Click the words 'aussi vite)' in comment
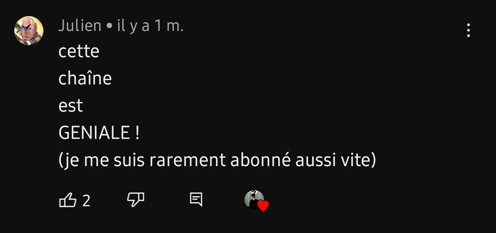The height and width of the screenshot is (233, 496). (x=336, y=160)
